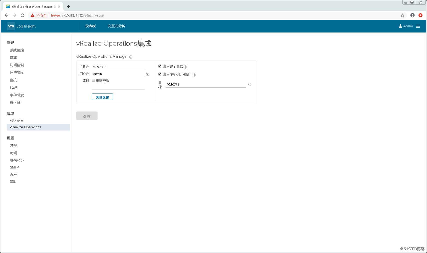This screenshot has width=427, height=253.
Task: Open 存档 in sidebar
Action: click(14, 175)
